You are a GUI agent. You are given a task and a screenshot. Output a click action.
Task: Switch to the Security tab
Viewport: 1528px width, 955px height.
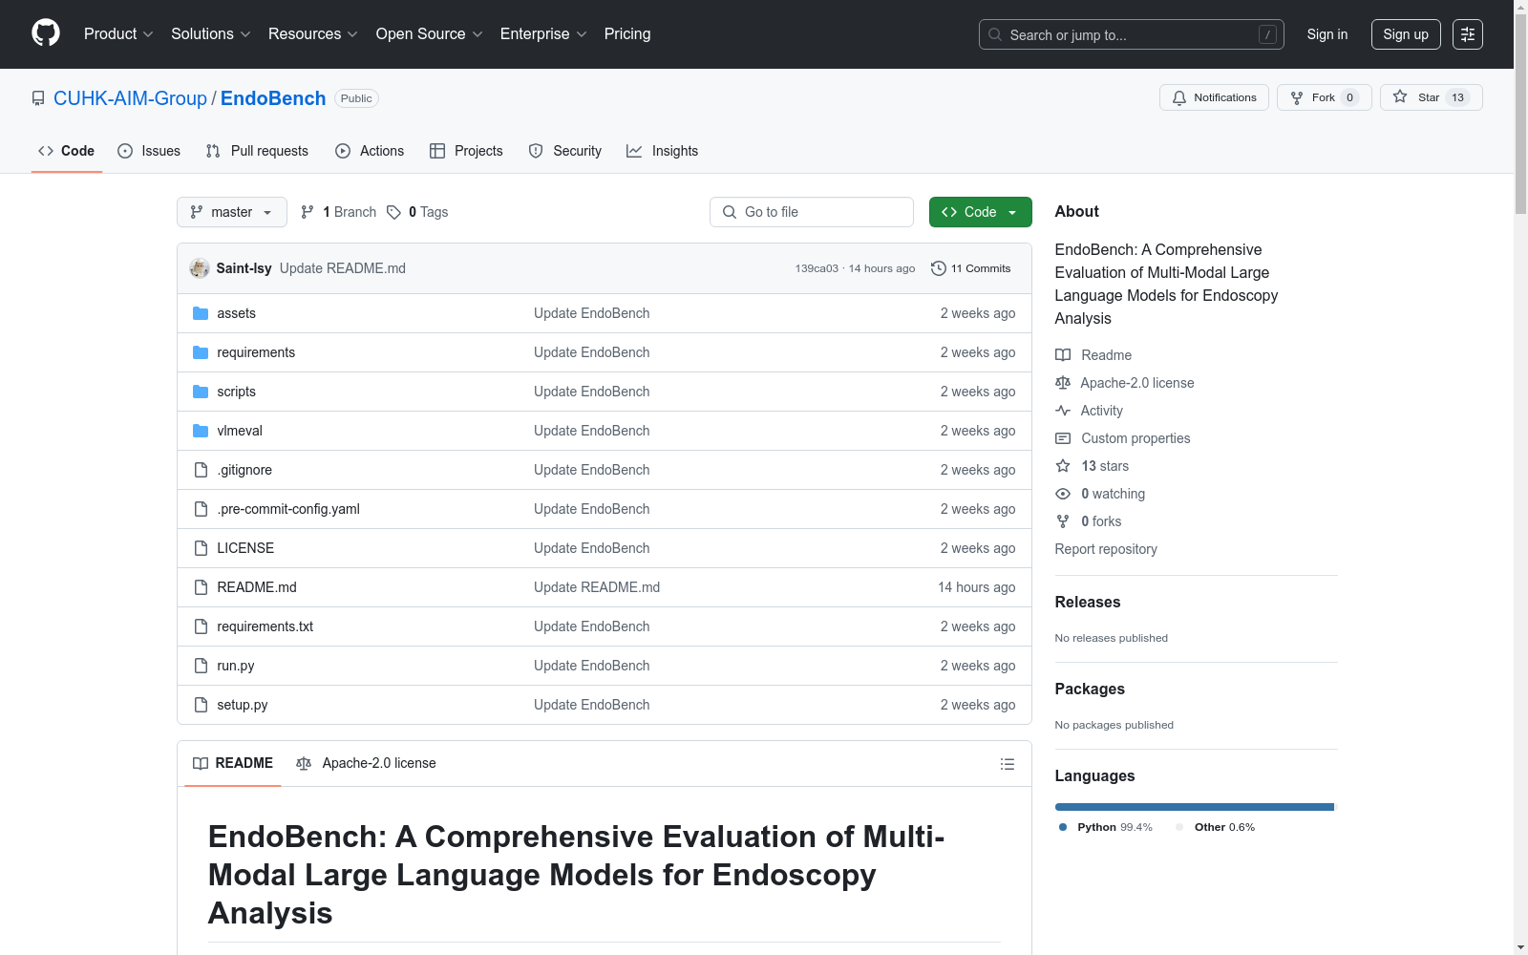pyautogui.click(x=565, y=151)
